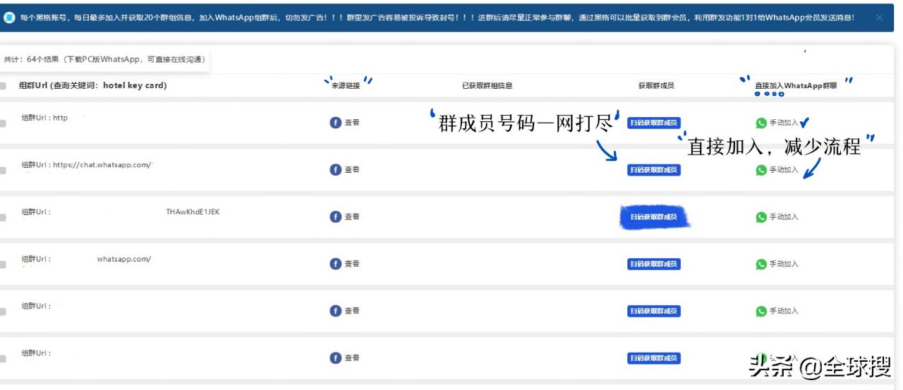The width and height of the screenshot is (903, 390).
Task: Click 扫码获取群成员 in the '组群Url : http' row
Action: (x=654, y=123)
